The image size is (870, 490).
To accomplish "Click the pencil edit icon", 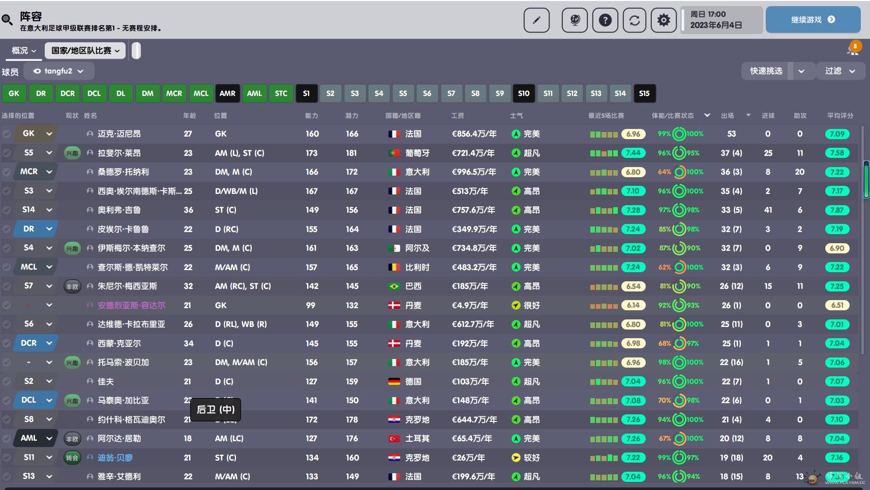I will point(536,20).
